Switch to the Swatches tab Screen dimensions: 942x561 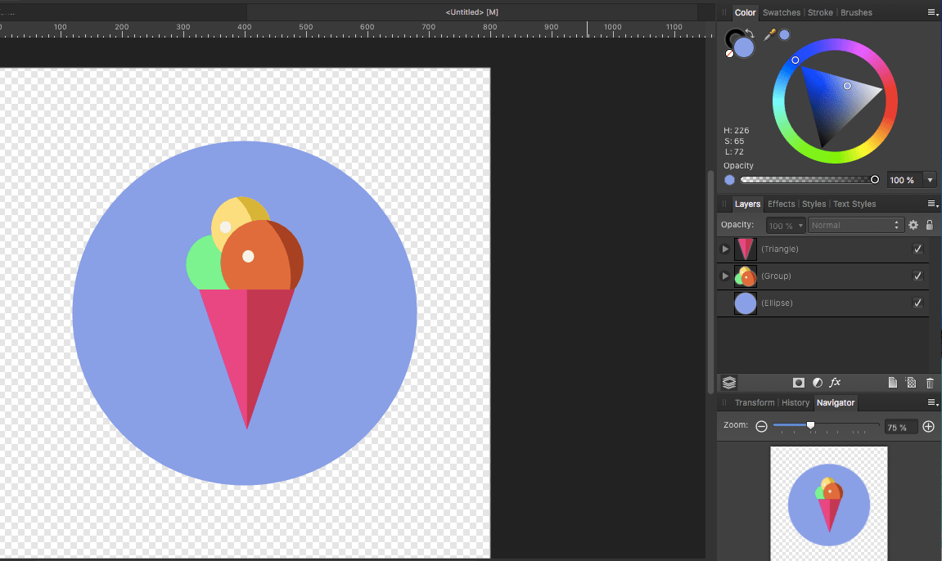coord(781,12)
